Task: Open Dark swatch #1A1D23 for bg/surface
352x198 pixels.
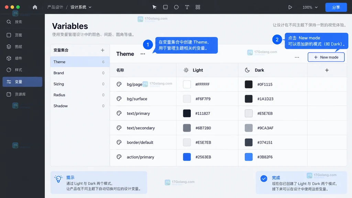Action: 249,99
